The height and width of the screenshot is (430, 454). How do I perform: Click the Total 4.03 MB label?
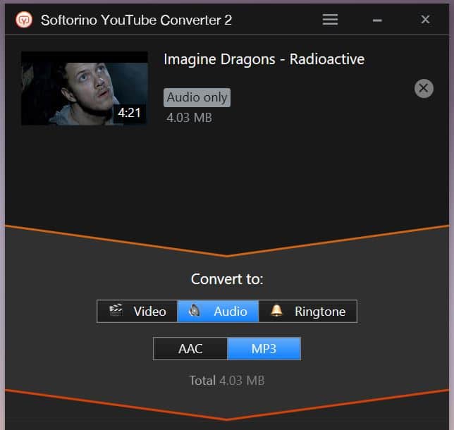click(x=227, y=381)
